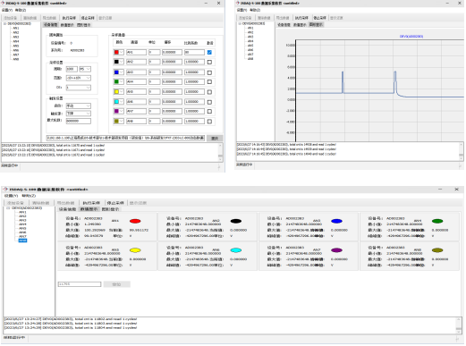
Task: Click 停止采样 in the top-left window toolbar
Action: [x=88, y=18]
